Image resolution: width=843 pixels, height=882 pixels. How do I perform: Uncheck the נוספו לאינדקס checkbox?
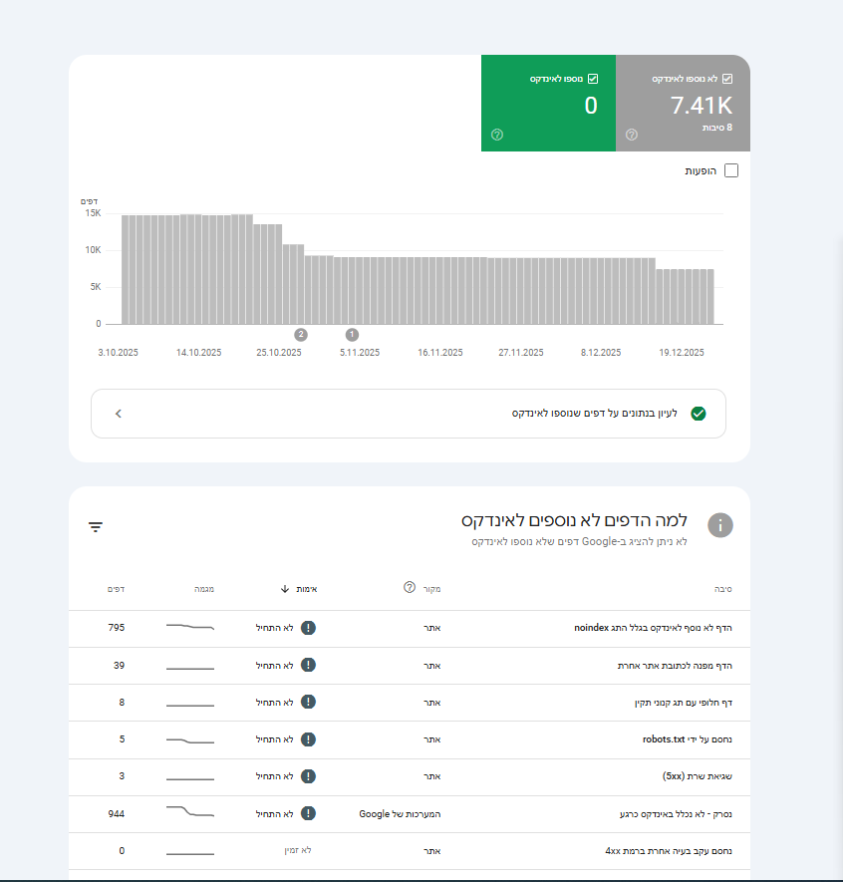(x=593, y=78)
